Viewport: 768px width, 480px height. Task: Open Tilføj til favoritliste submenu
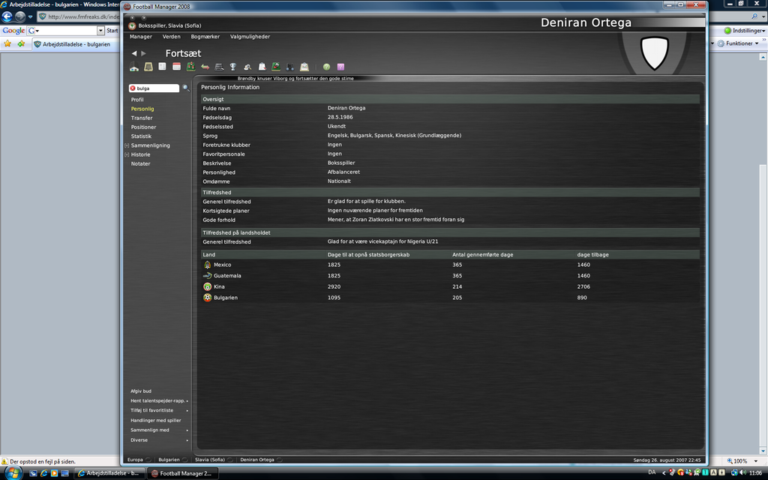click(x=159, y=410)
